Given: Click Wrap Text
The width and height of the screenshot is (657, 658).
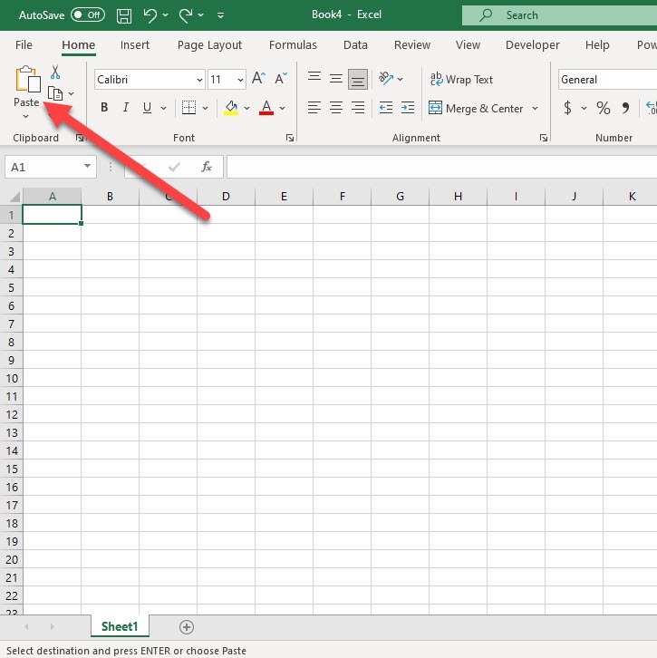Looking at the screenshot, I should pyautogui.click(x=461, y=80).
